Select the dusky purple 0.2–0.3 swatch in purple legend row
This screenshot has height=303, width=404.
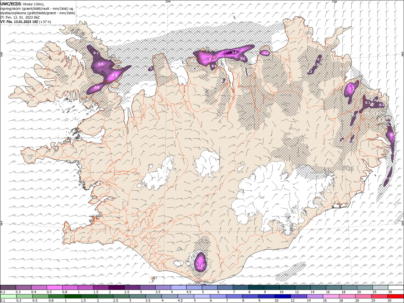[8, 288]
